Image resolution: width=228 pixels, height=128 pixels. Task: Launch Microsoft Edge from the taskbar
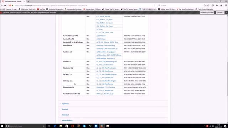point(55,126)
